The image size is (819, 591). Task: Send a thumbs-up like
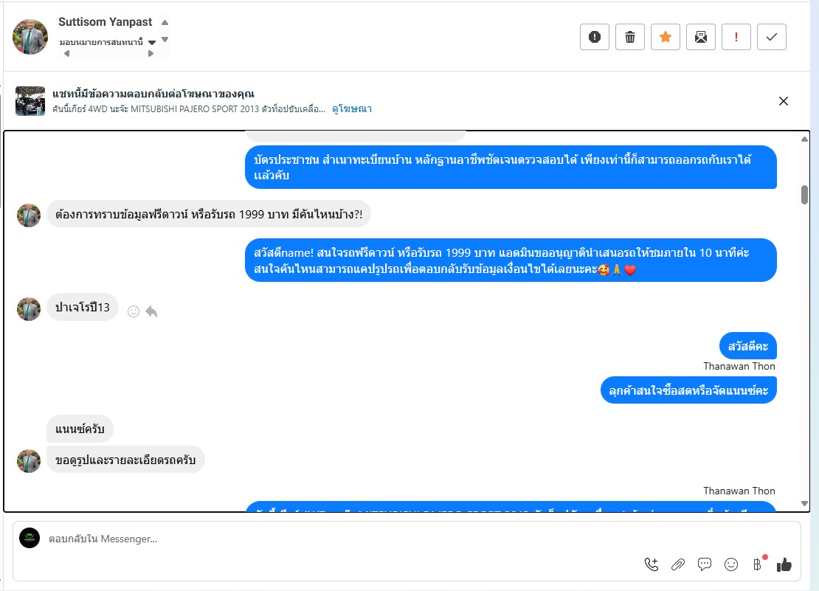coord(784,564)
